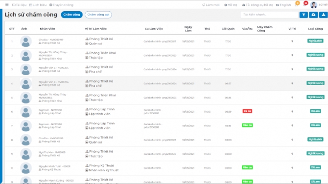The image size is (328, 184).
Task: Click Quân sư position in row 8
Action: 95,143
